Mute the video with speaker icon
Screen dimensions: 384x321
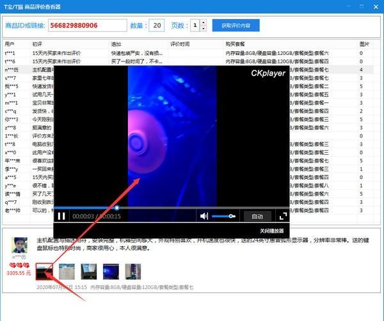pyautogui.click(x=204, y=216)
